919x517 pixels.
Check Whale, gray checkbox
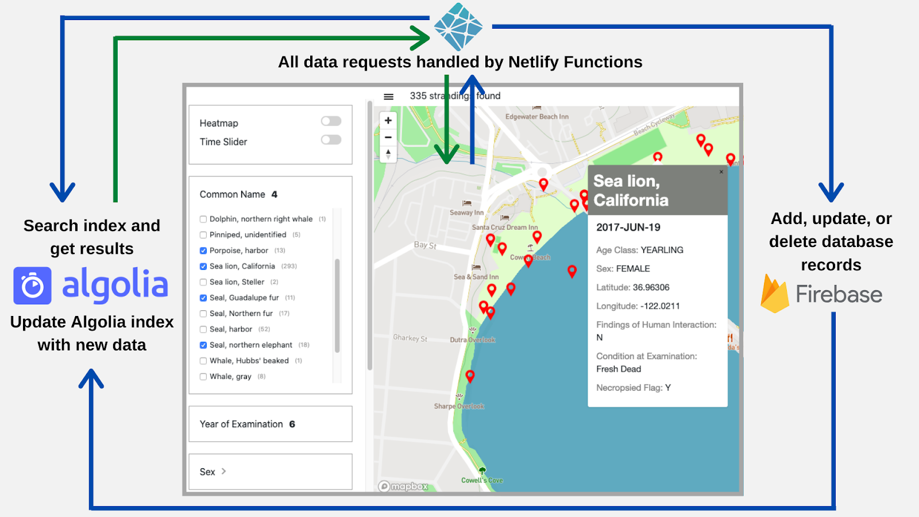(x=203, y=377)
